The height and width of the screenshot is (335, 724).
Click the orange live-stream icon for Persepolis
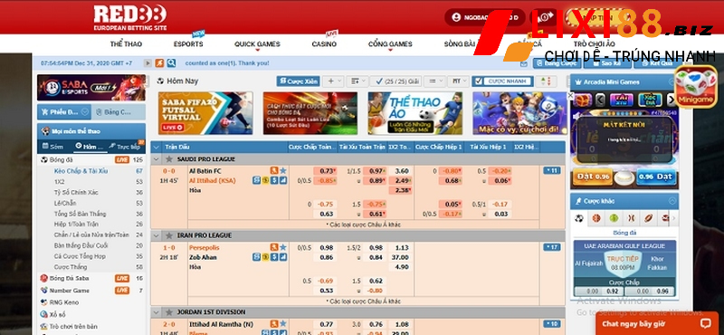click(x=274, y=247)
